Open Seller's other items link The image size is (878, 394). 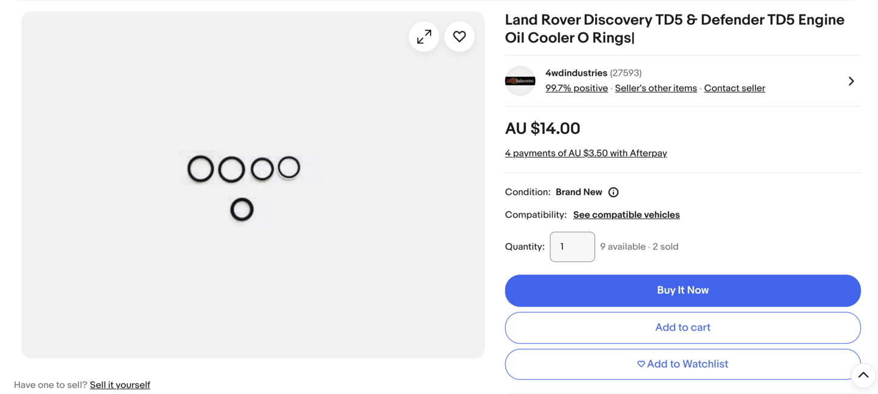(656, 88)
